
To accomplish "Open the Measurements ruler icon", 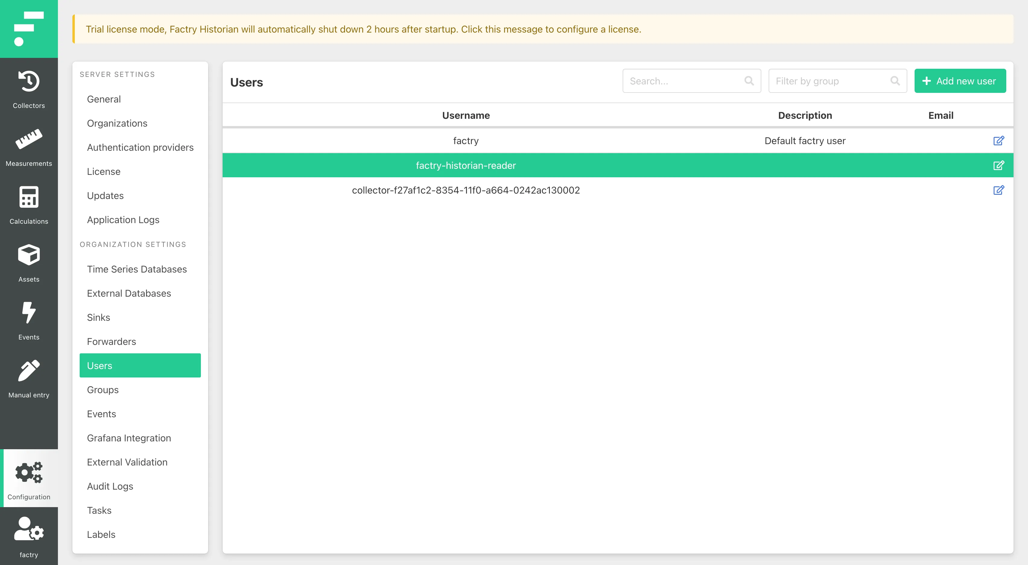I will click(29, 139).
